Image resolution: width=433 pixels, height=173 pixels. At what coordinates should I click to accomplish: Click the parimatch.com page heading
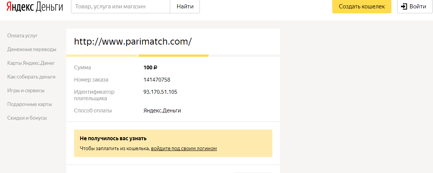coord(133,41)
